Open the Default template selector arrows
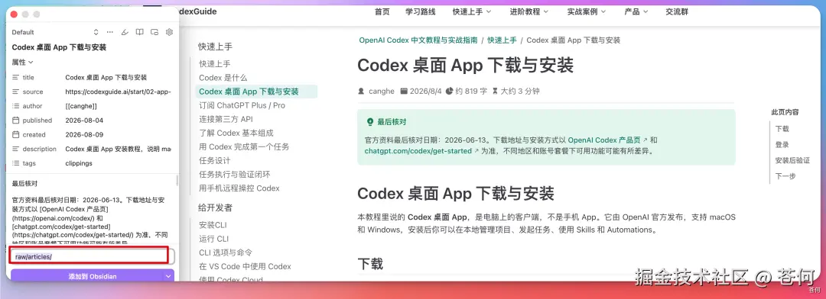826x299 pixels. click(96, 32)
